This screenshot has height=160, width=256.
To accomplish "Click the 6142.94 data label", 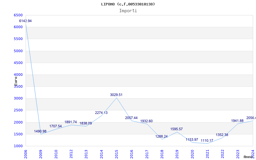I will [25, 21].
